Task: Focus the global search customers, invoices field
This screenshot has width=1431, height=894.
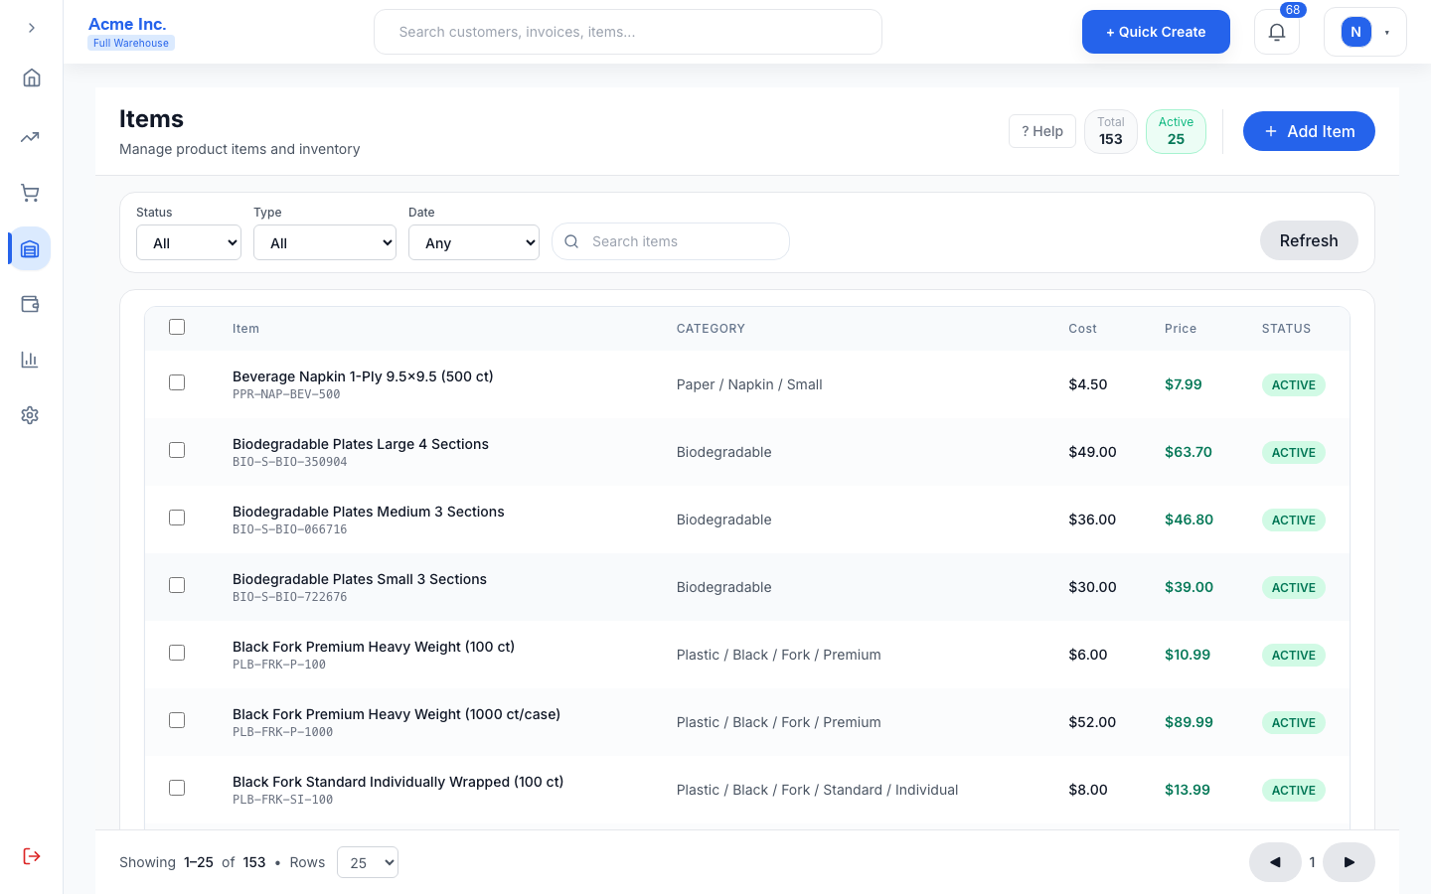Action: tap(628, 32)
